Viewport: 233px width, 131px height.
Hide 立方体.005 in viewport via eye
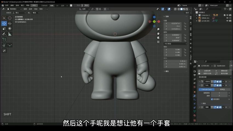(227, 21)
